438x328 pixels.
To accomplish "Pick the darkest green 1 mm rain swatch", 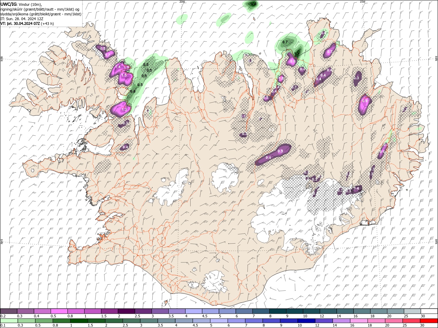I will (79, 321).
